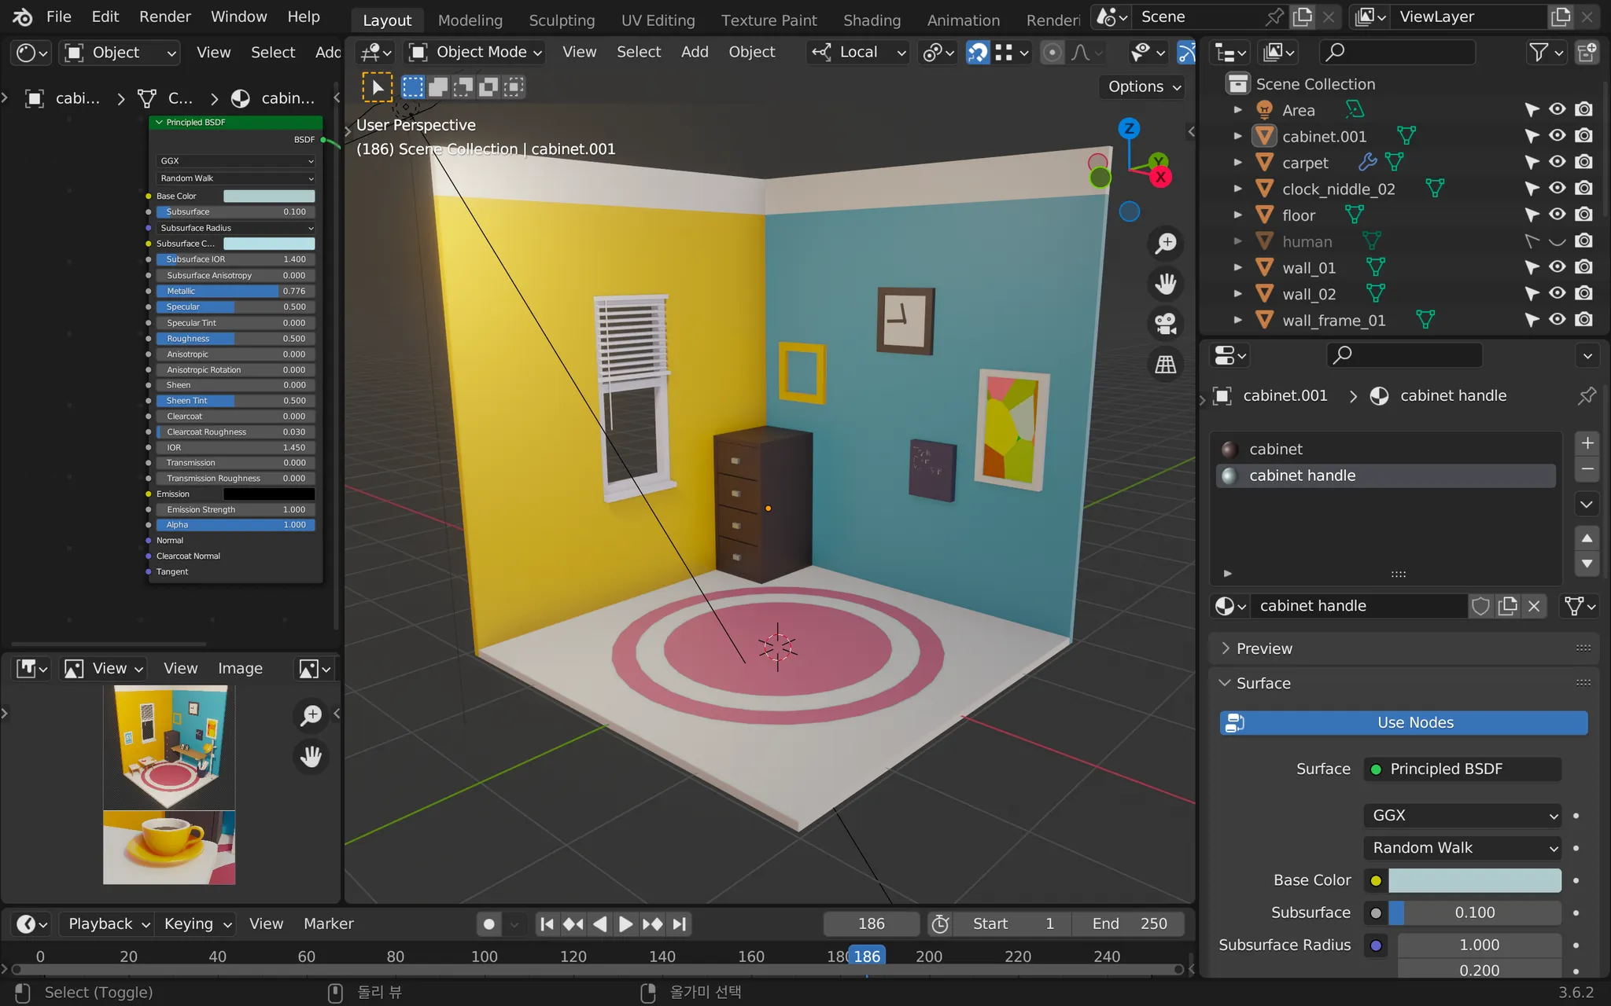Image resolution: width=1611 pixels, height=1006 pixels.
Task: Click the Base Color swatch in properties
Action: coord(1474,880)
